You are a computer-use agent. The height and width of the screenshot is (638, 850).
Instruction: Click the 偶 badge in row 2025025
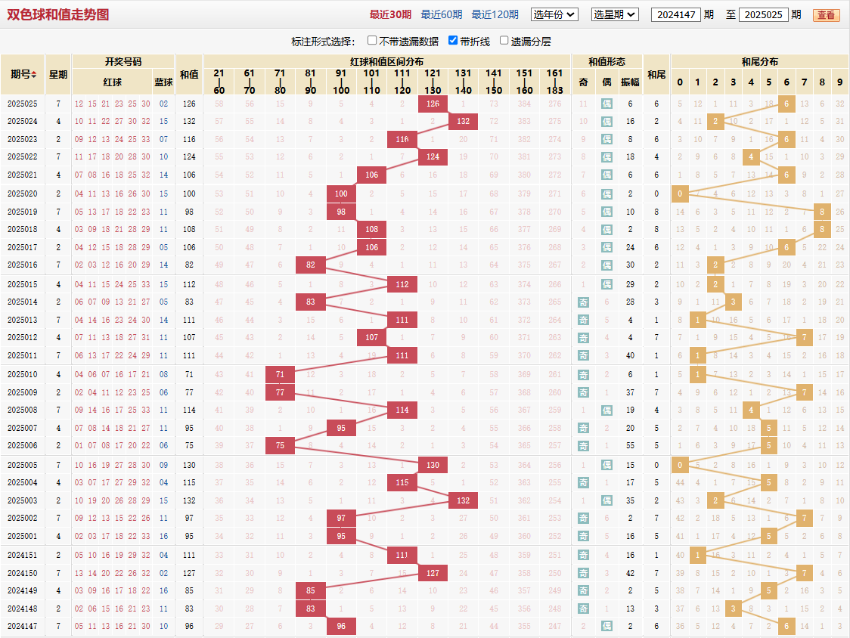606,104
